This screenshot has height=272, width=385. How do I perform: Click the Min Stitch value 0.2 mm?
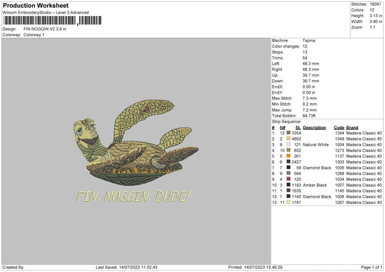310,104
